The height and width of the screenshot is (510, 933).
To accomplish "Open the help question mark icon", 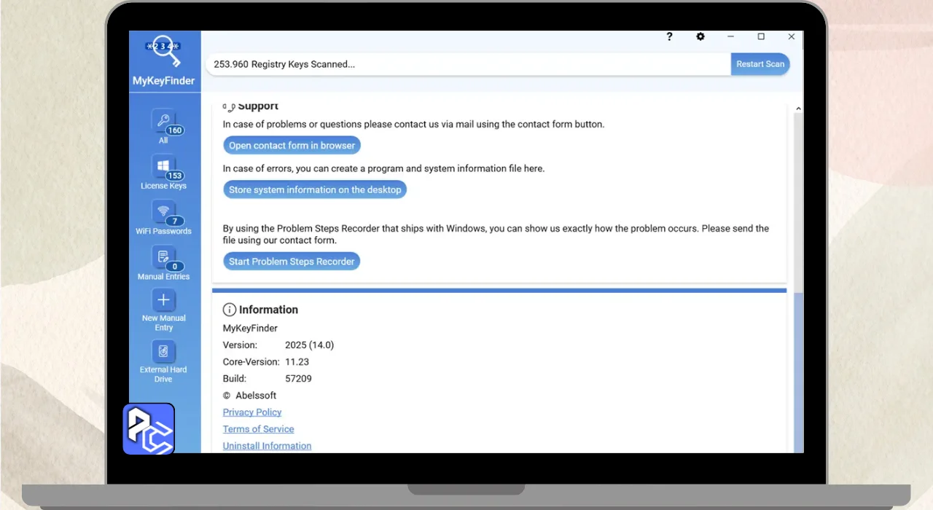I will coord(669,36).
